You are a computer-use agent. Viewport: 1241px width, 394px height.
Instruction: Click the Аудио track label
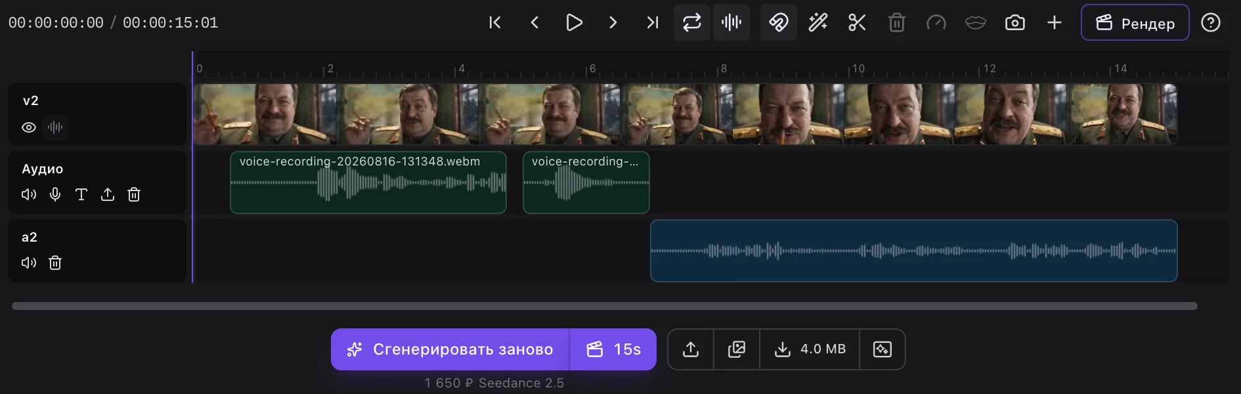point(43,169)
